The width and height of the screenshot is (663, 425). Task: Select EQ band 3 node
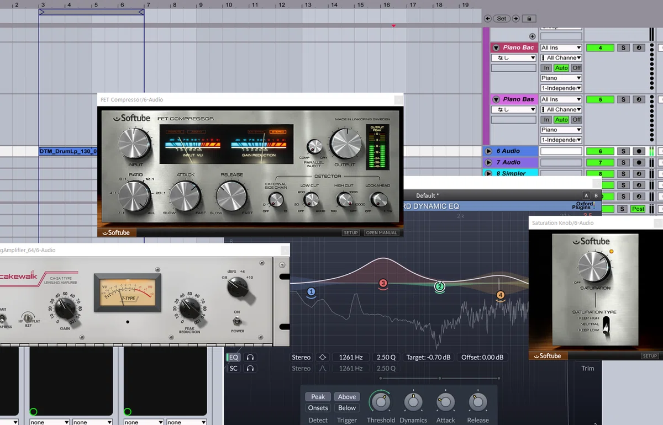pyautogui.click(x=383, y=284)
